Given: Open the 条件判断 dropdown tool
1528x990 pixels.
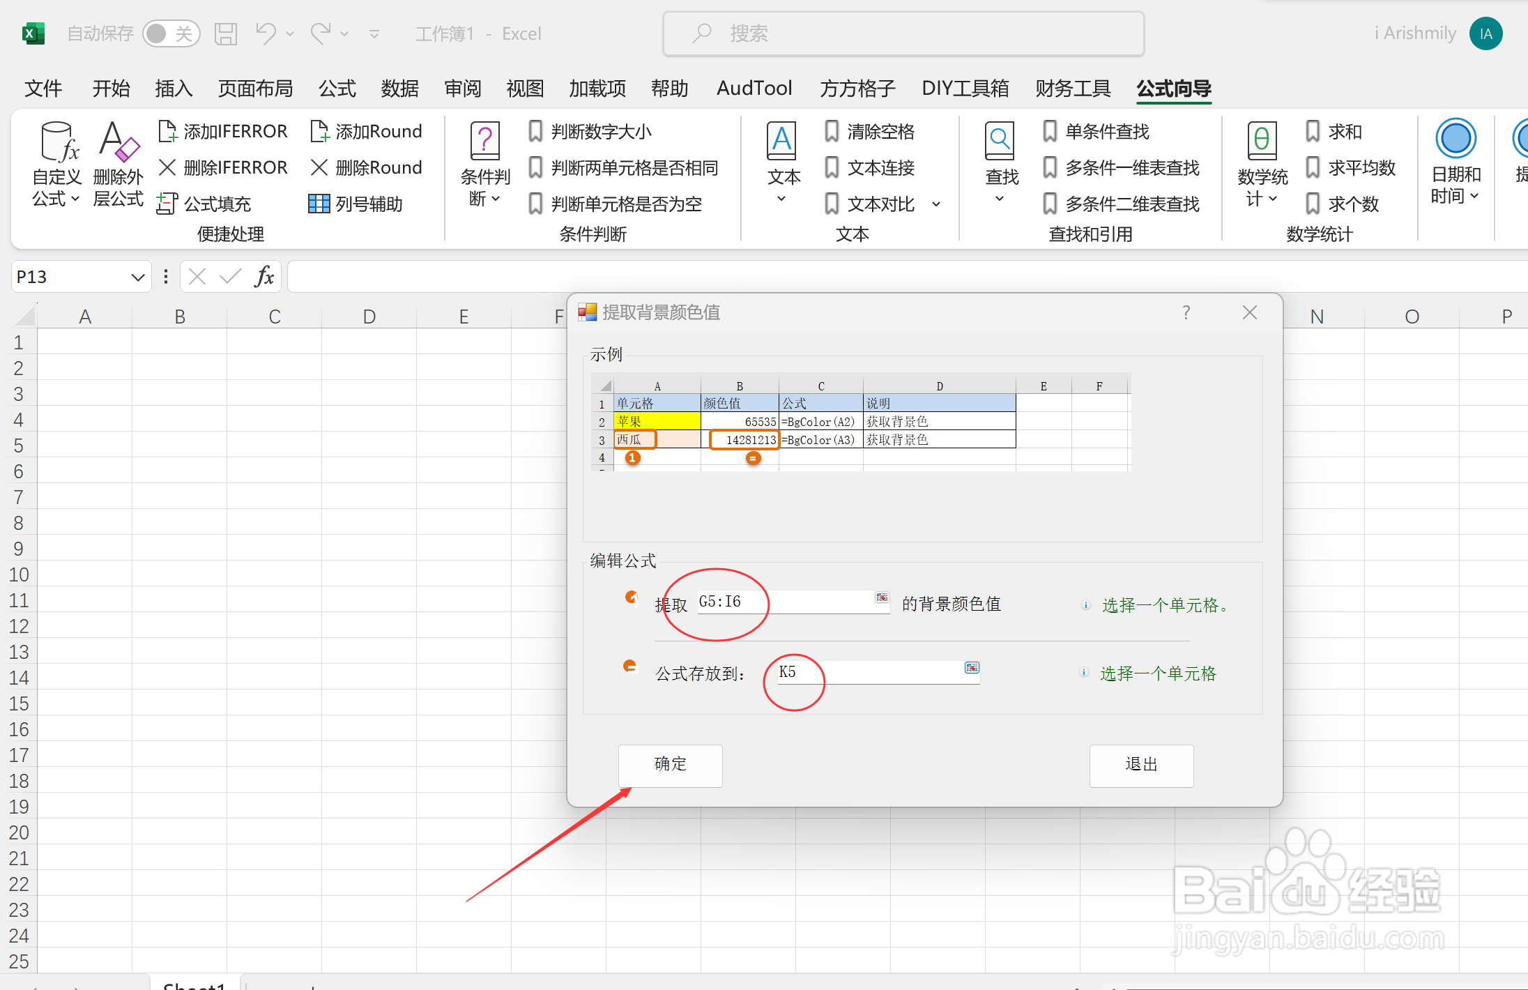Looking at the screenshot, I should tap(485, 165).
